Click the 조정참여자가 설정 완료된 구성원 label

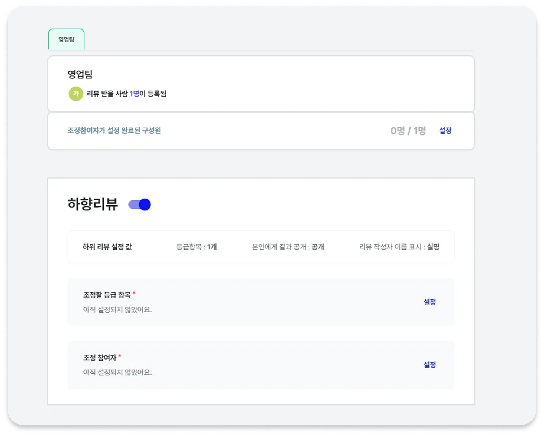[114, 131]
